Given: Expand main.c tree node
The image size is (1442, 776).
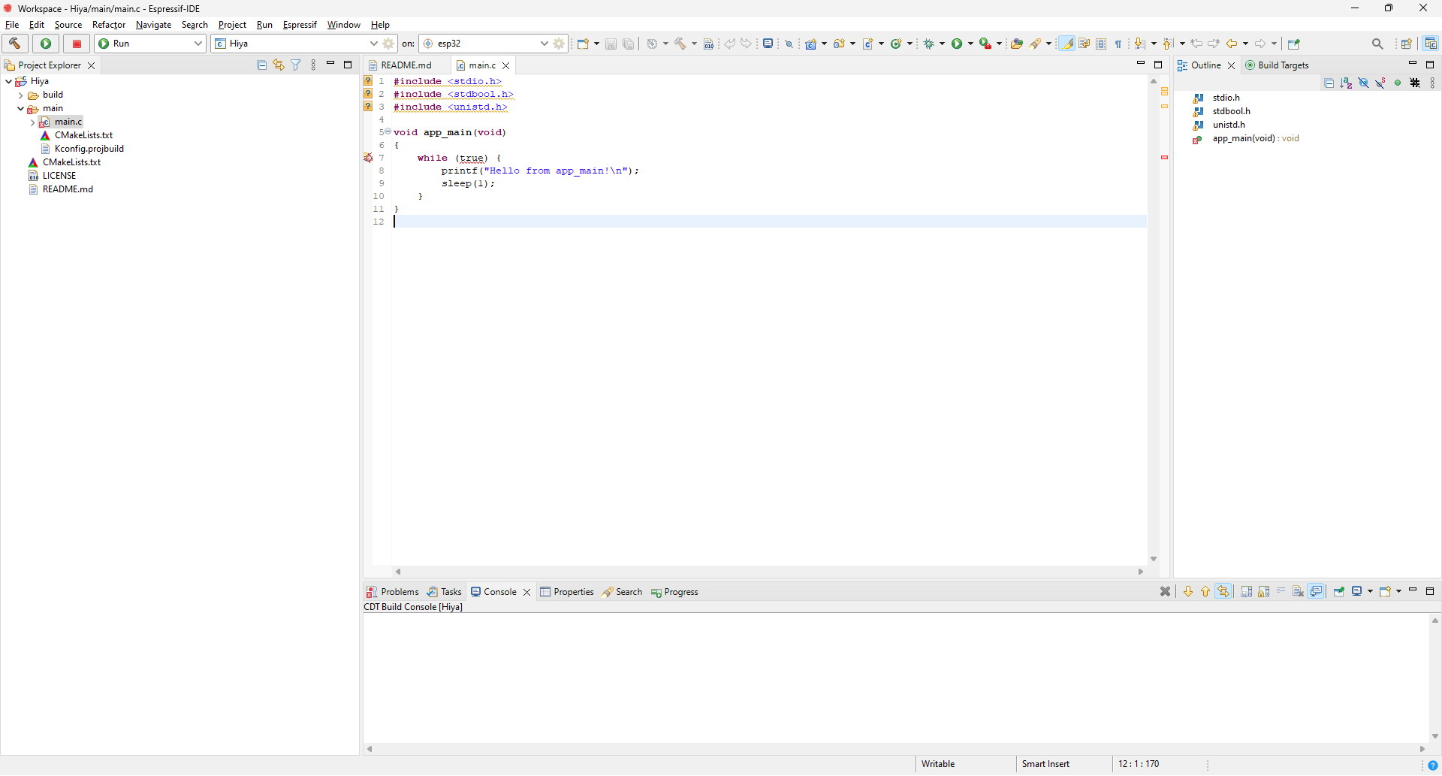Looking at the screenshot, I should click(x=32, y=122).
